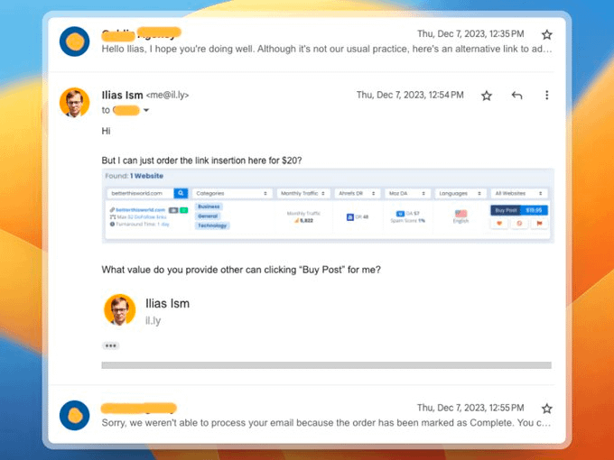Expand the collapsed email starting 'Hello Ilias'
The image size is (614, 460).
(325, 48)
